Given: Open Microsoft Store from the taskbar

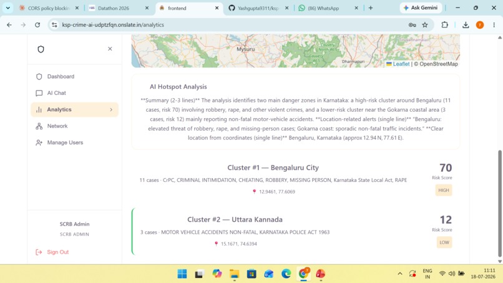Looking at the screenshot, I should 251,274.
